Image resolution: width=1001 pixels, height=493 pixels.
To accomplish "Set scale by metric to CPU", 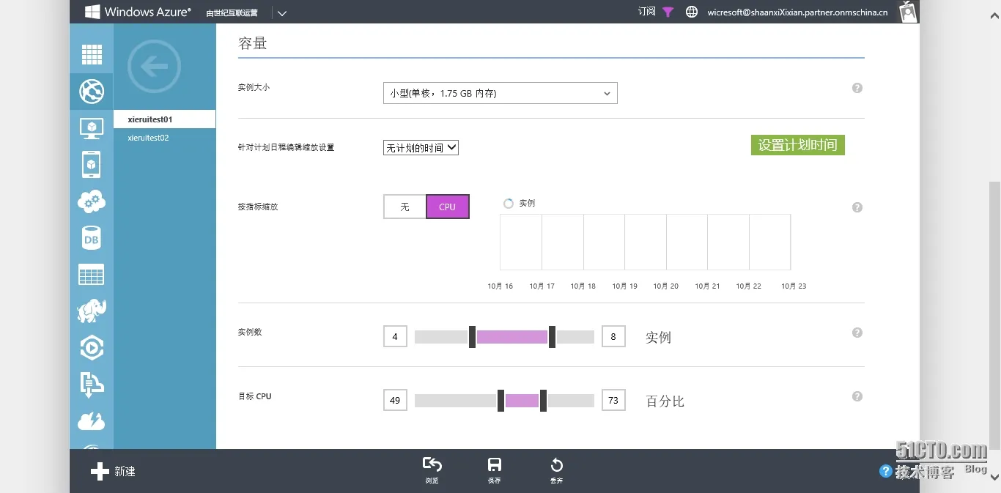I will tap(448, 207).
